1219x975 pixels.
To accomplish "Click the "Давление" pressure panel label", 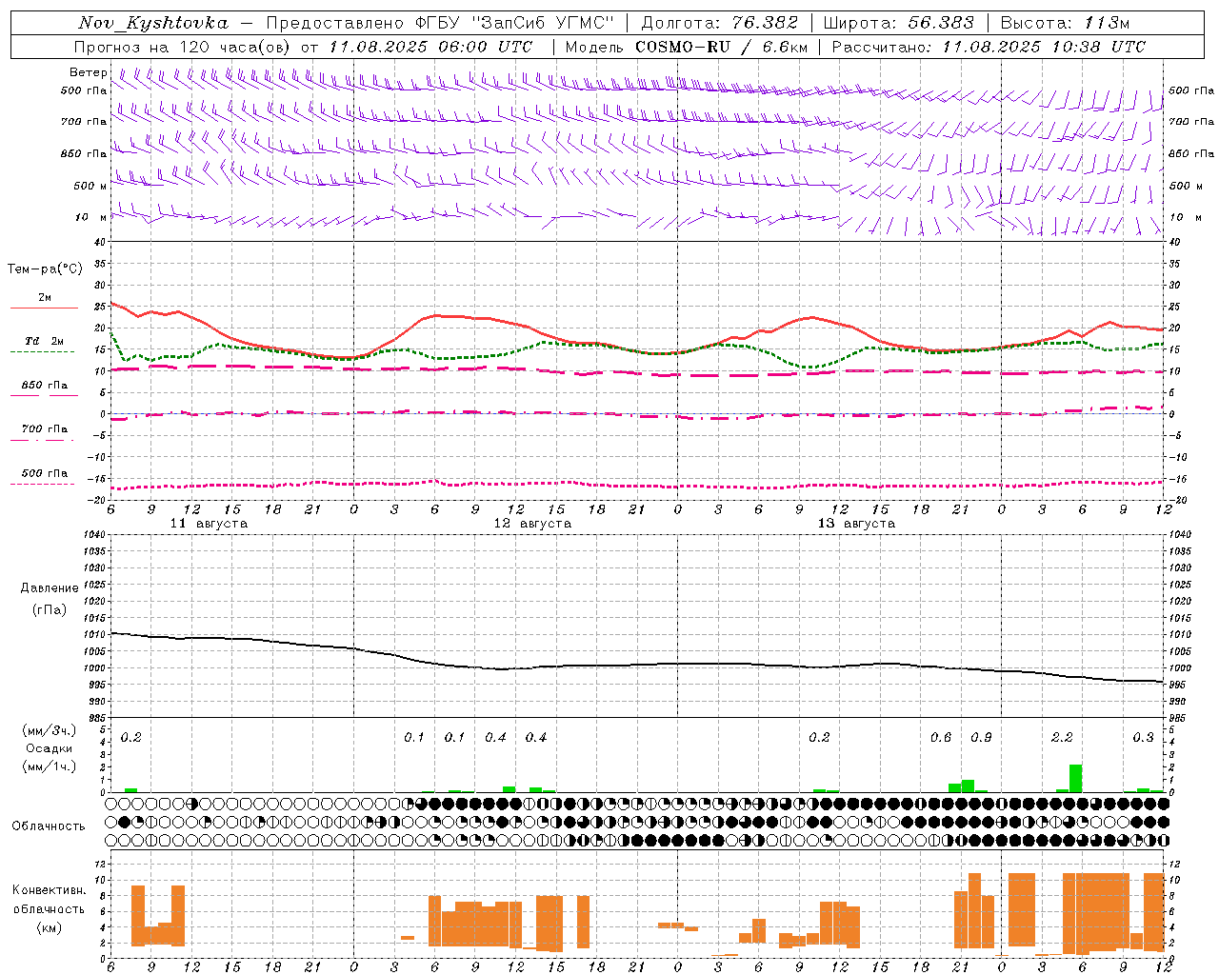I will pyautogui.click(x=50, y=588).
